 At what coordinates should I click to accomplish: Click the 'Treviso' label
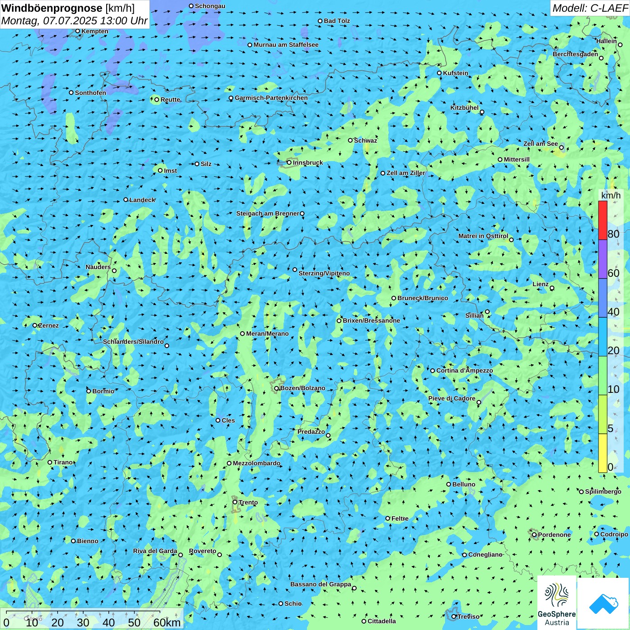tap(468, 616)
